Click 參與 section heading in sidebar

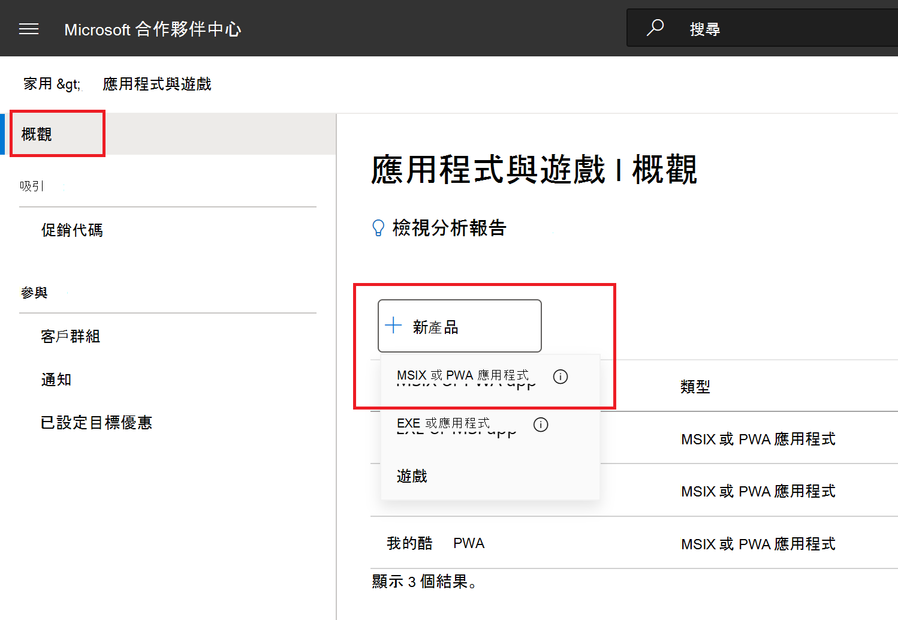point(34,293)
